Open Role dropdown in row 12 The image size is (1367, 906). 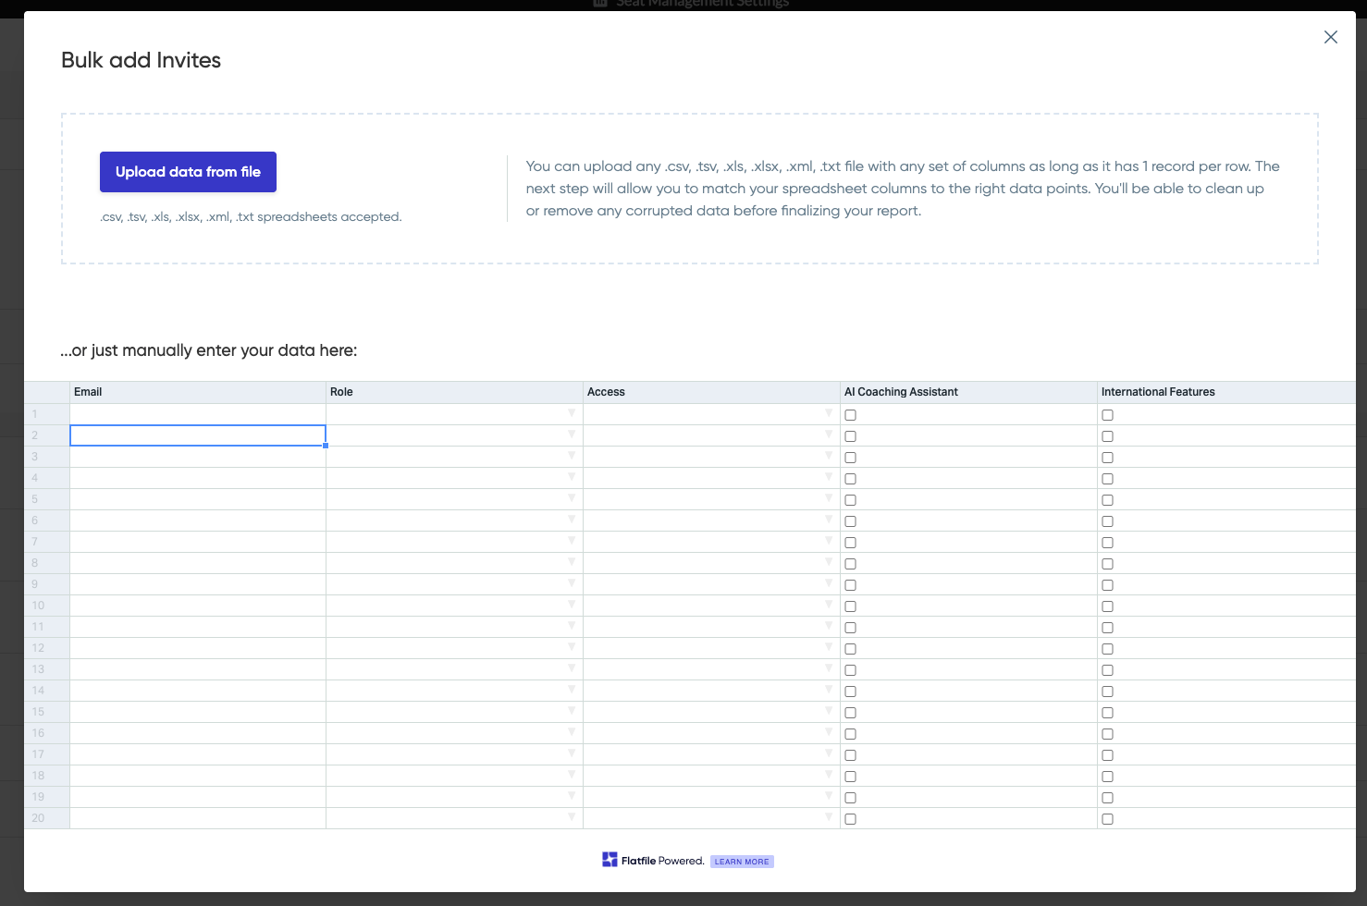pyautogui.click(x=572, y=647)
